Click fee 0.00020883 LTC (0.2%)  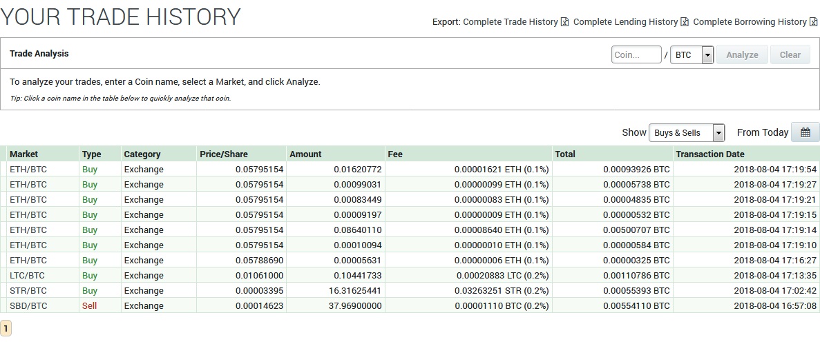[x=502, y=275]
